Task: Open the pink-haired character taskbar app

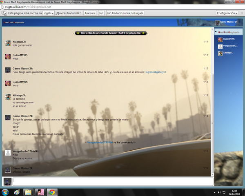Action: tap(40, 192)
